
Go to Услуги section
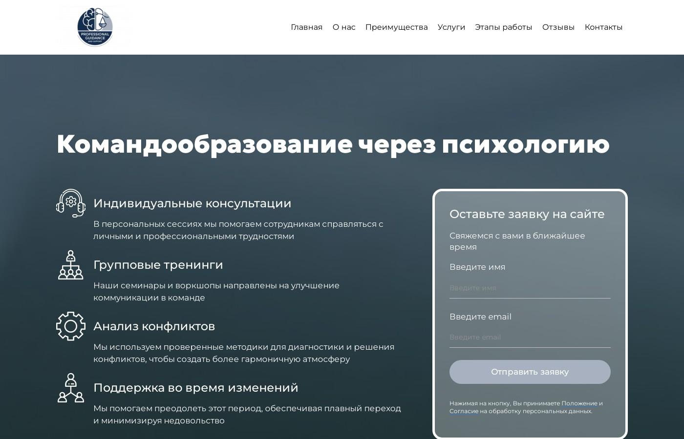tap(451, 27)
